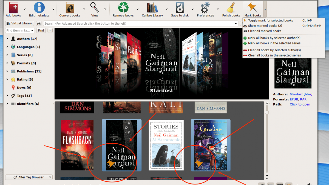The width and height of the screenshot is (329, 185).
Task: Click the cover grid vertical scrollbar handle
Action: point(267,112)
